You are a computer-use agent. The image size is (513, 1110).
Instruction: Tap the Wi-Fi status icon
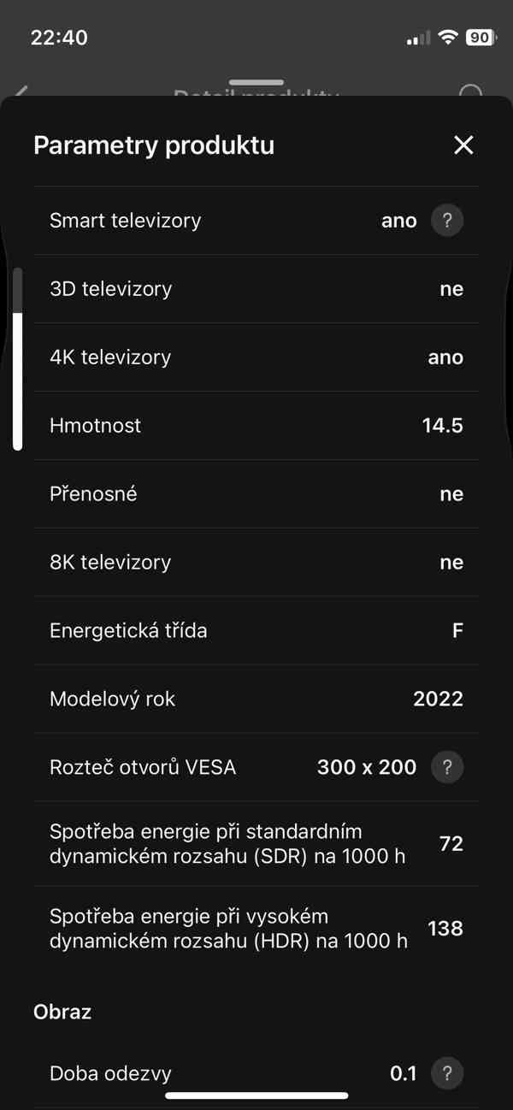[446, 38]
